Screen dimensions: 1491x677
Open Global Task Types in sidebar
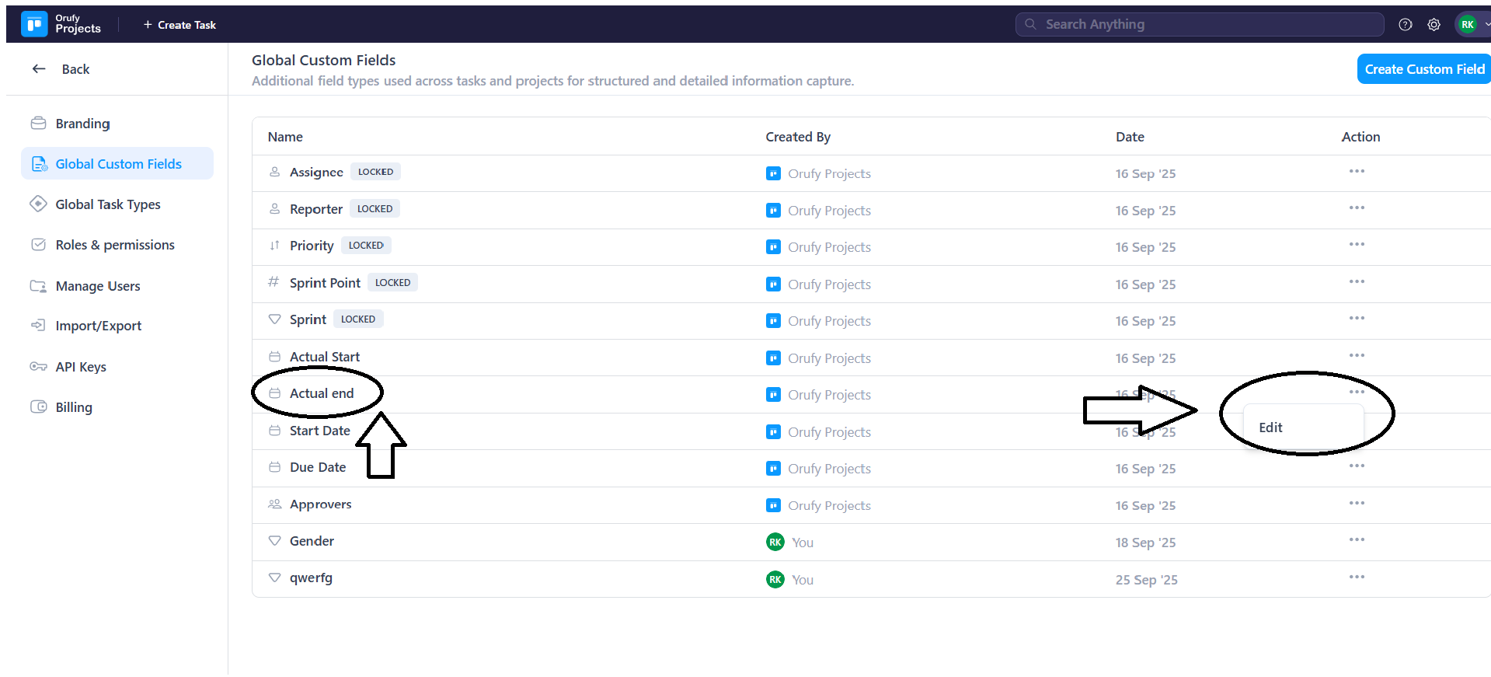pos(108,204)
